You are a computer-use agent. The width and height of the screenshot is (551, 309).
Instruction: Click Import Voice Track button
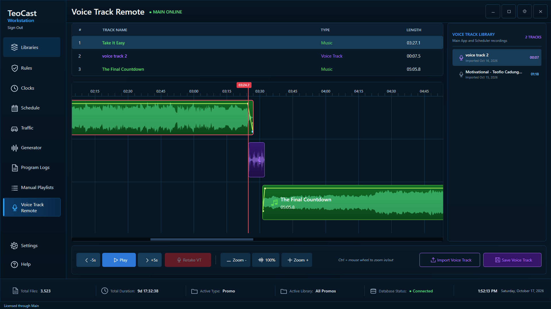(450, 260)
